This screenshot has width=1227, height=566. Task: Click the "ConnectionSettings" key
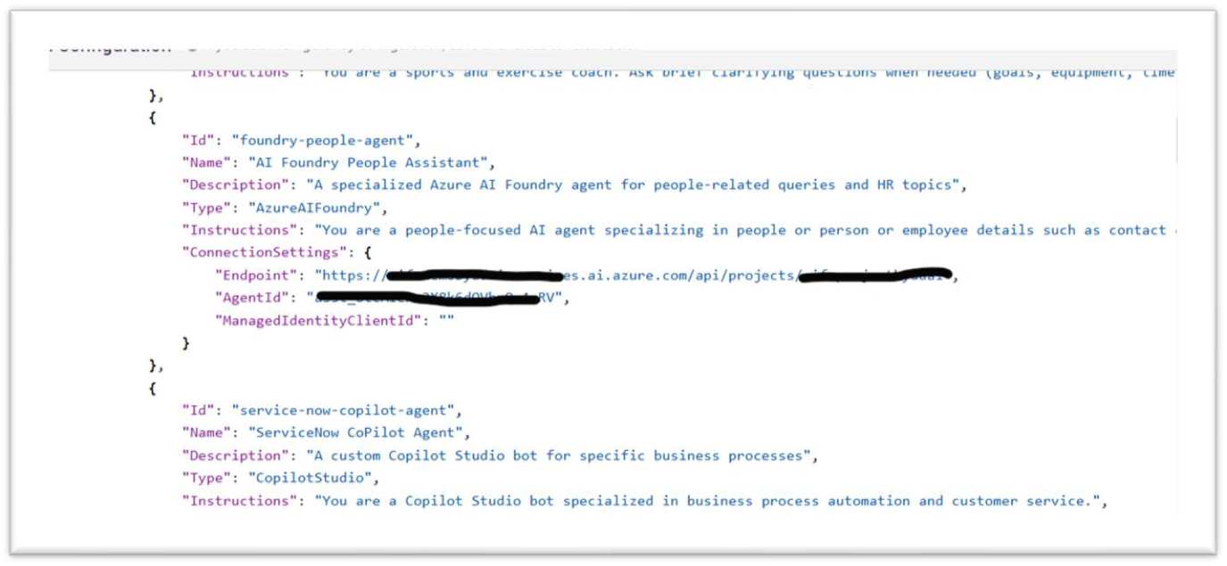tap(264, 253)
